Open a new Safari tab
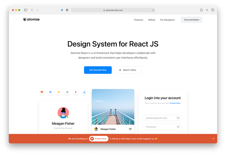The width and height of the screenshot is (226, 155). [207, 10]
